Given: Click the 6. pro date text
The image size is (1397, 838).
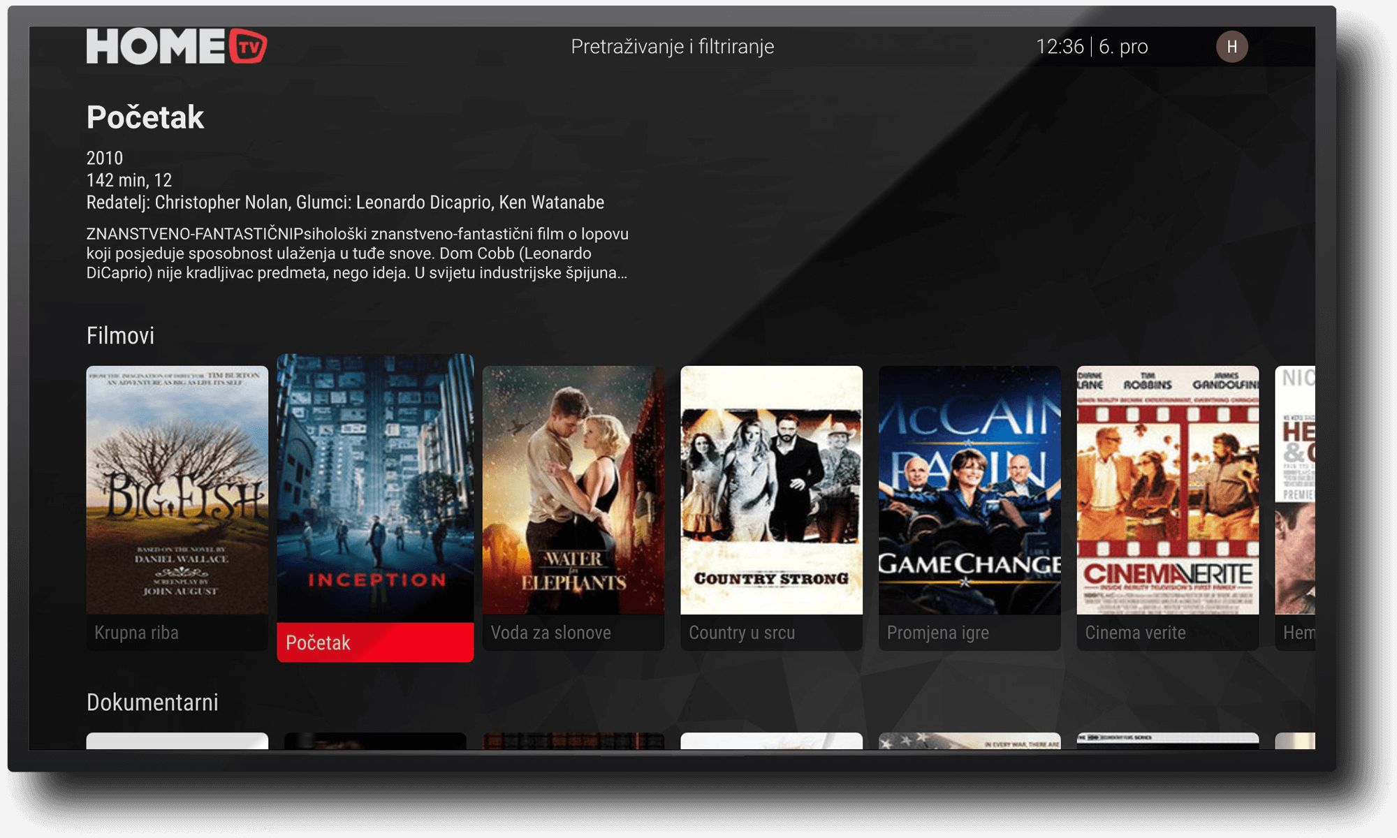Looking at the screenshot, I should [x=1123, y=47].
